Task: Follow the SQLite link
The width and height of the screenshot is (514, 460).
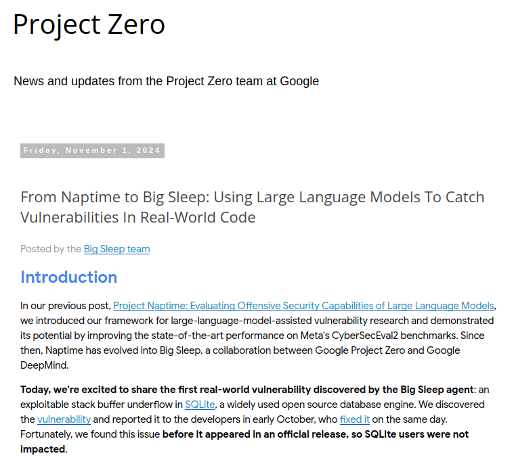Action: click(200, 405)
